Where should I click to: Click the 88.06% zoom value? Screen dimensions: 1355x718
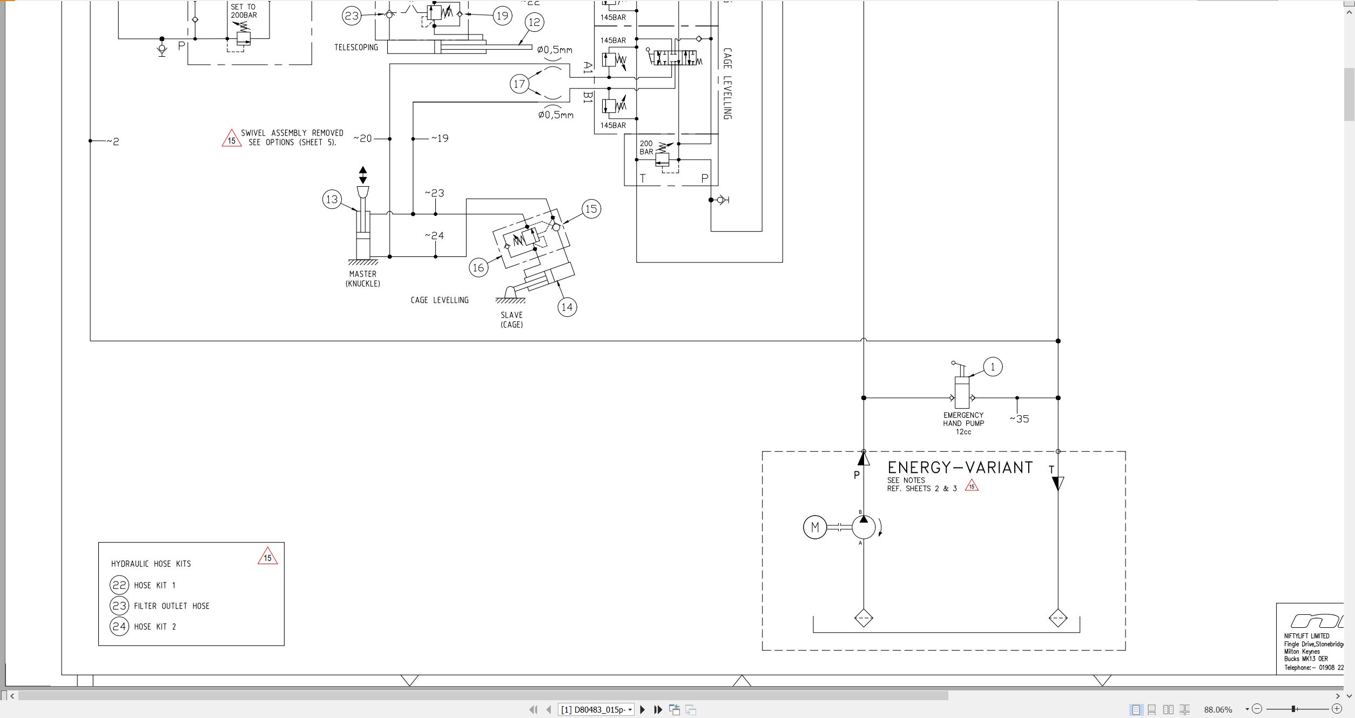(1218, 709)
